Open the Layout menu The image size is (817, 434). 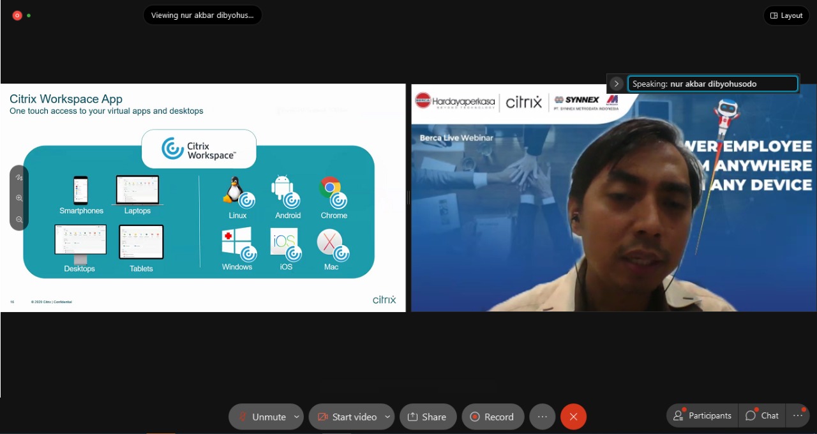(x=786, y=15)
